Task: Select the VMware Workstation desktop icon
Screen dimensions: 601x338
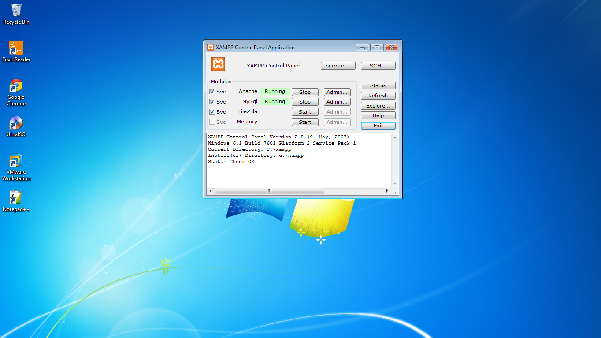Action: pyautogui.click(x=16, y=167)
